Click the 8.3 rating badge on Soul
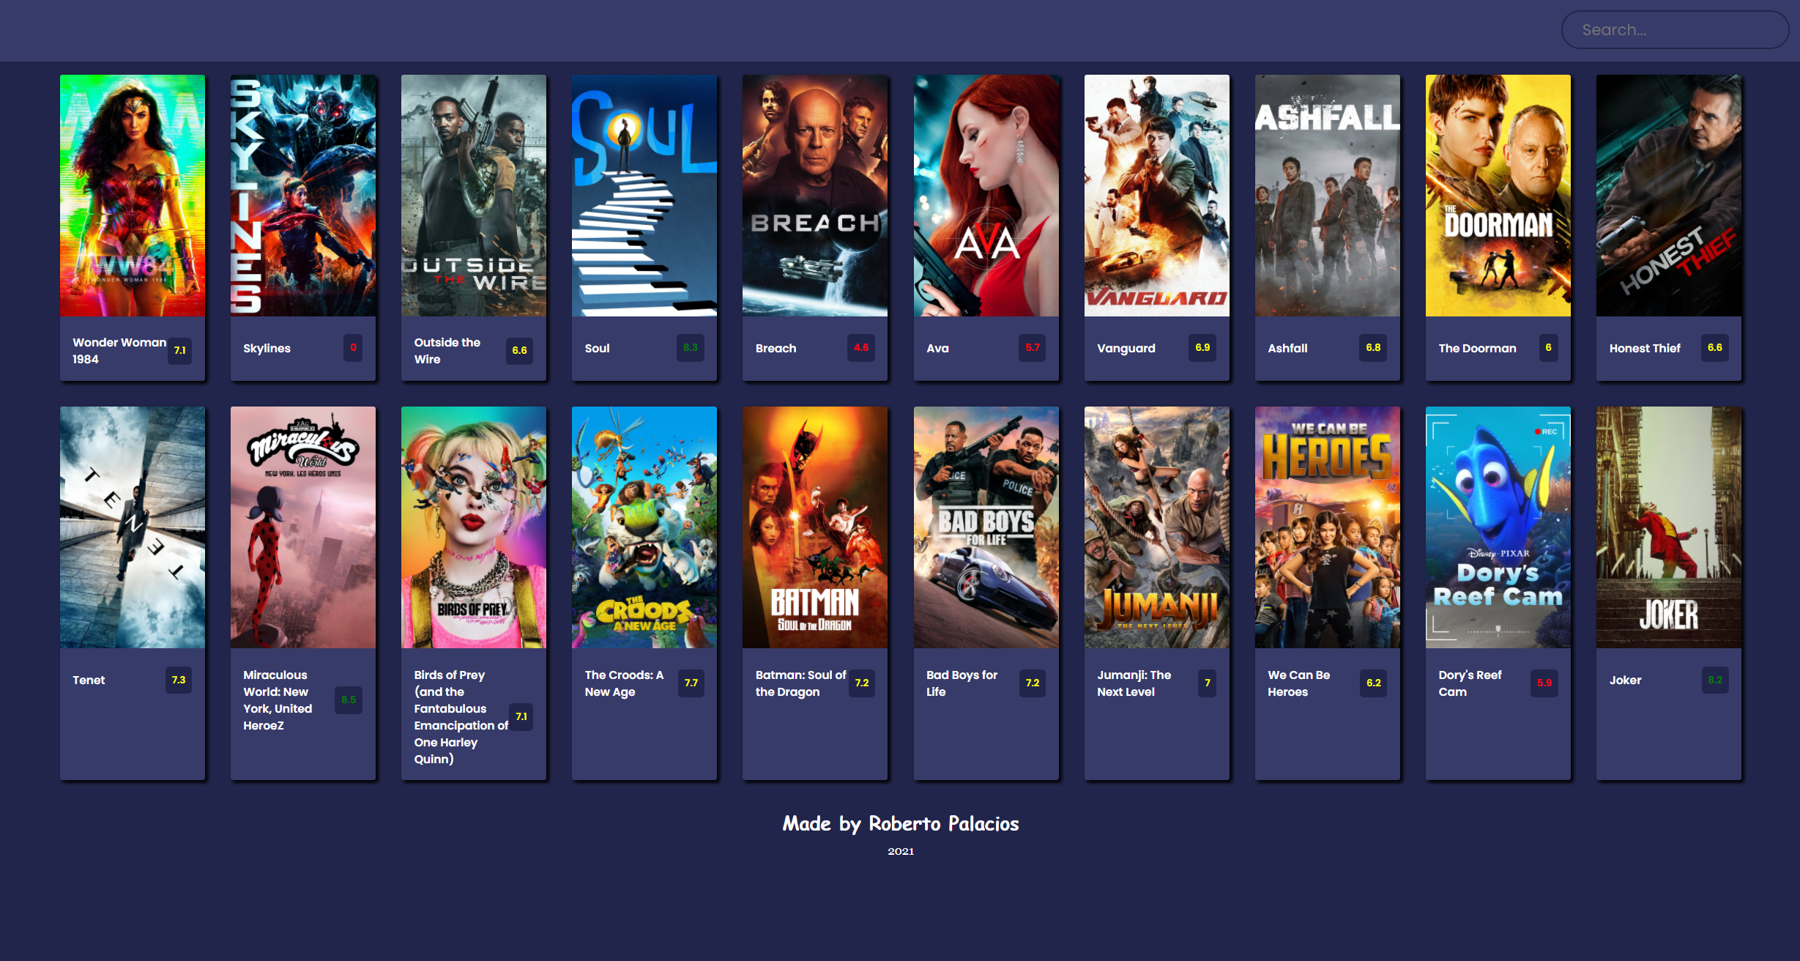This screenshot has height=961, width=1800. pos(690,348)
